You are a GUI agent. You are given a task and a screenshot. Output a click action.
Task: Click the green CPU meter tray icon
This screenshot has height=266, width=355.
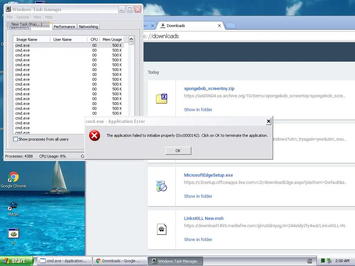point(323,261)
